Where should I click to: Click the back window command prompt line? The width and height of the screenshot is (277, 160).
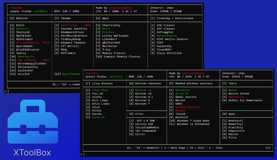[42, 91]
